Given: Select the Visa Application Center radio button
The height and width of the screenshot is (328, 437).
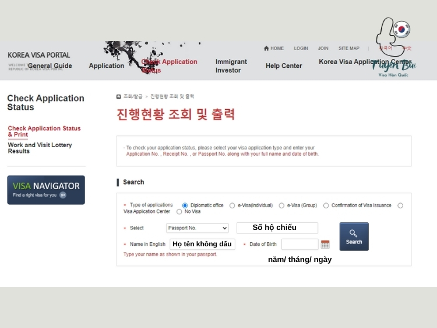Looking at the screenshot, I should 400,206.
